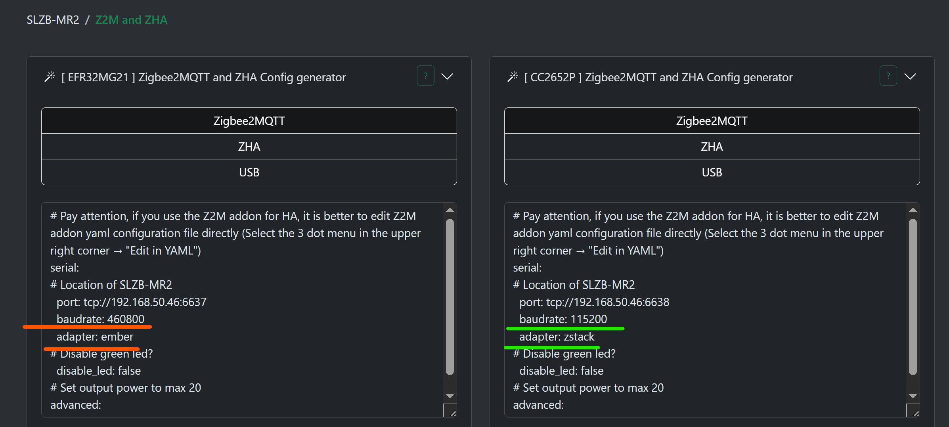Select Zigbee2MQTT tab in CC2652P panel
949x427 pixels.
pyautogui.click(x=712, y=121)
